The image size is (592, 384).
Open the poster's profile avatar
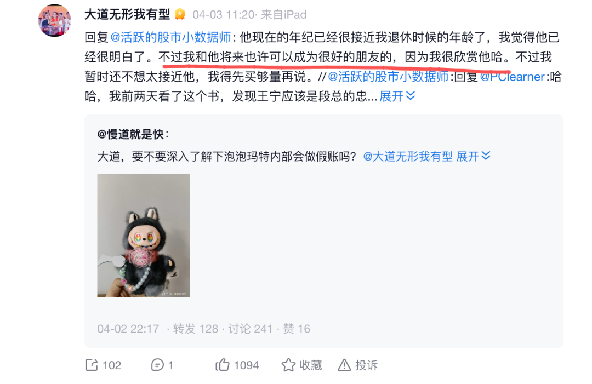[x=55, y=20]
